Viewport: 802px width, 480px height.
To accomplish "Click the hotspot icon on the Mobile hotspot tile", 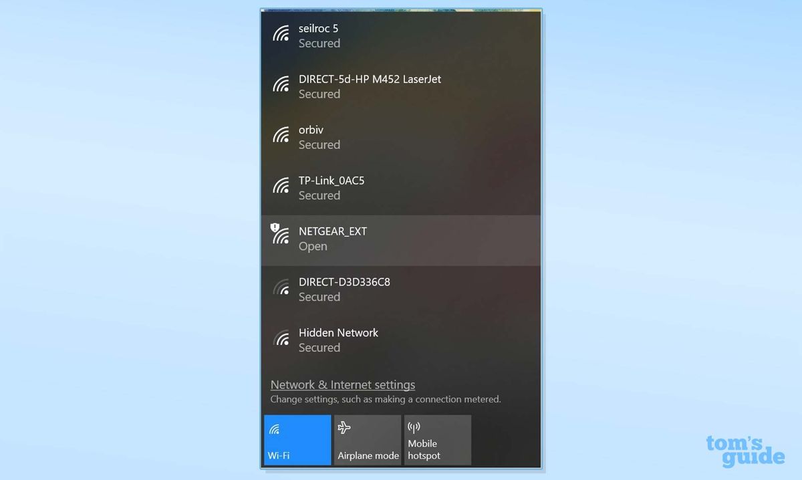I will 414,427.
